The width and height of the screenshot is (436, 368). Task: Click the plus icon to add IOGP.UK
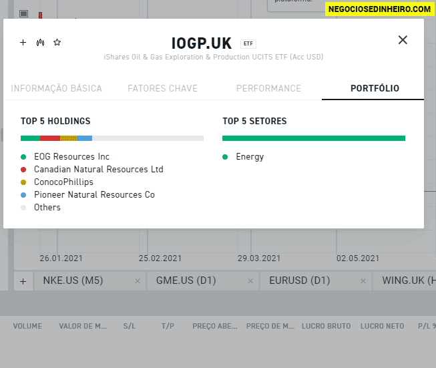click(23, 43)
